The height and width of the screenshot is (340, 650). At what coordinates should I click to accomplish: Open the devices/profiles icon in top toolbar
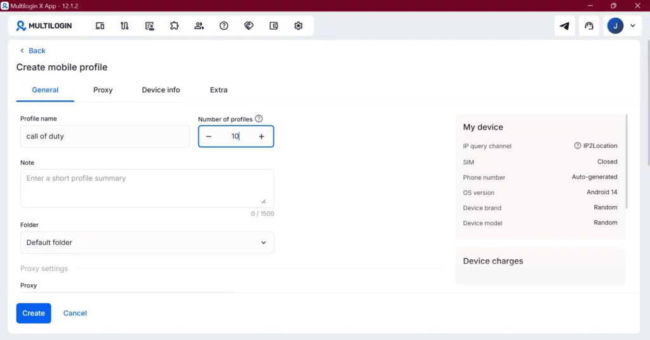click(x=100, y=26)
